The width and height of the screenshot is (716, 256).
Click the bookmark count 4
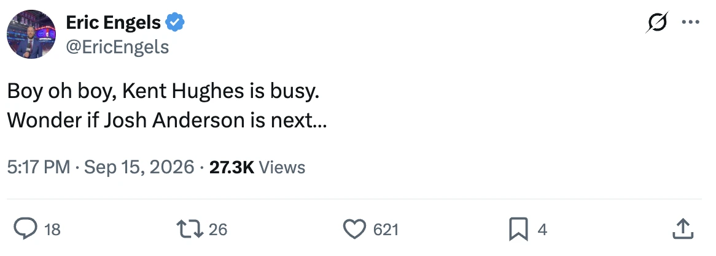[x=542, y=230]
